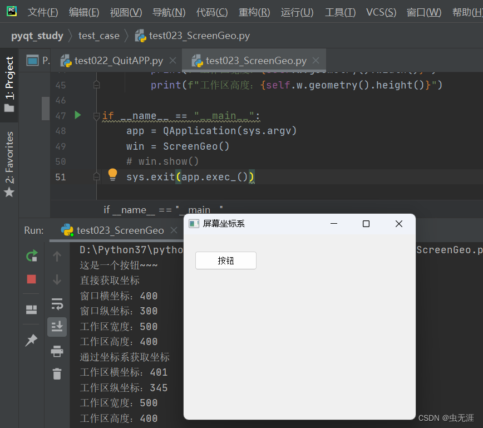Click the project panel scrollbar thumb
483x428 pixels.
46,109
